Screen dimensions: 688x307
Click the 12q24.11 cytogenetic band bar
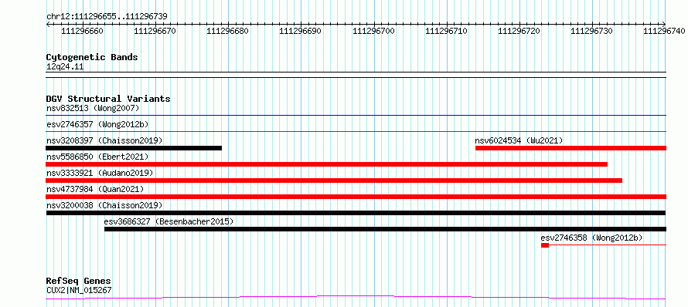click(356, 75)
